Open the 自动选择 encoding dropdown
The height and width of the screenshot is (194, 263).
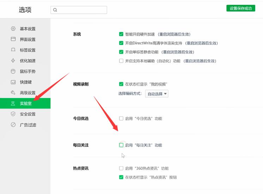pos(157,94)
